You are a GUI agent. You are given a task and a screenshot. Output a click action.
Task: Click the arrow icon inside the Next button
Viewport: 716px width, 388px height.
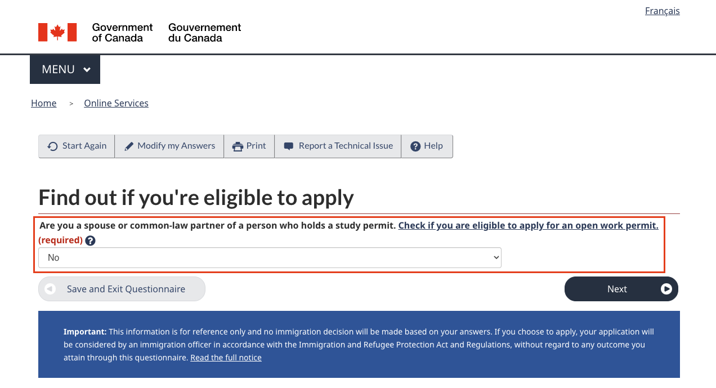666,289
